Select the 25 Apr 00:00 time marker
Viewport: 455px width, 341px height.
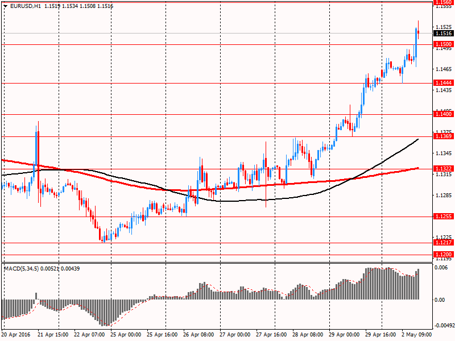click(x=127, y=335)
